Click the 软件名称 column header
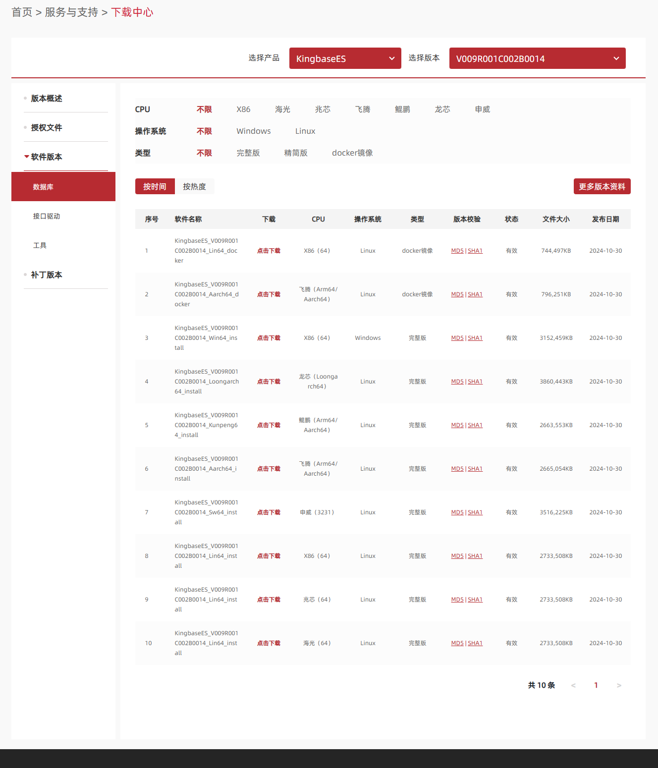Viewport: 658px width, 768px height. pos(188,219)
